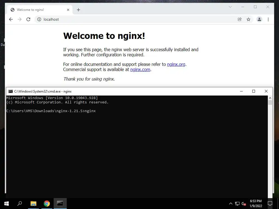
Task: Click the nginx command prompt line
Action: 51,111
